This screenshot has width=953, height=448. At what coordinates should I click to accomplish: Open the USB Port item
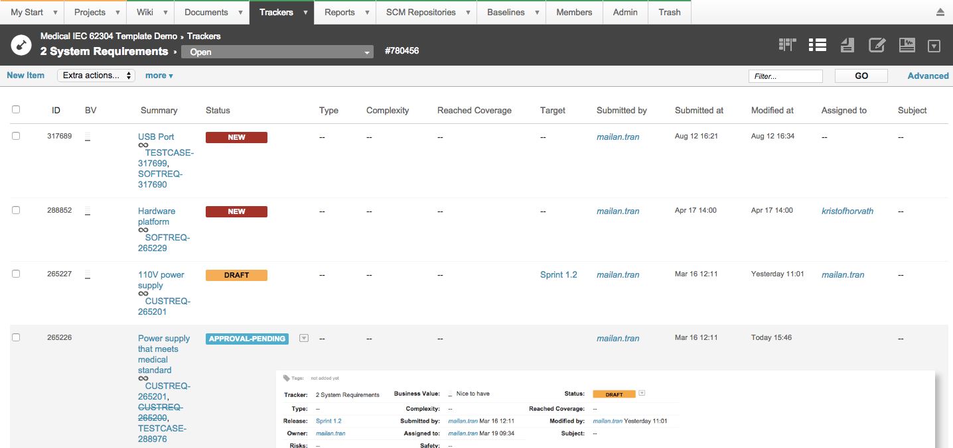click(156, 137)
